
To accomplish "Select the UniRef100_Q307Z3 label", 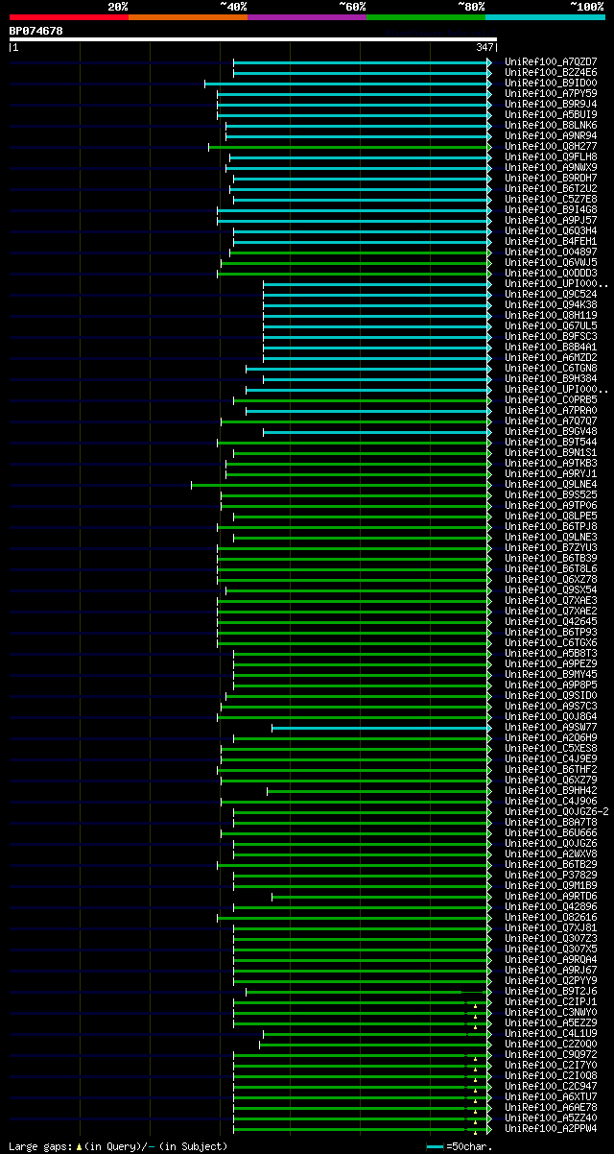I will click(551, 938).
